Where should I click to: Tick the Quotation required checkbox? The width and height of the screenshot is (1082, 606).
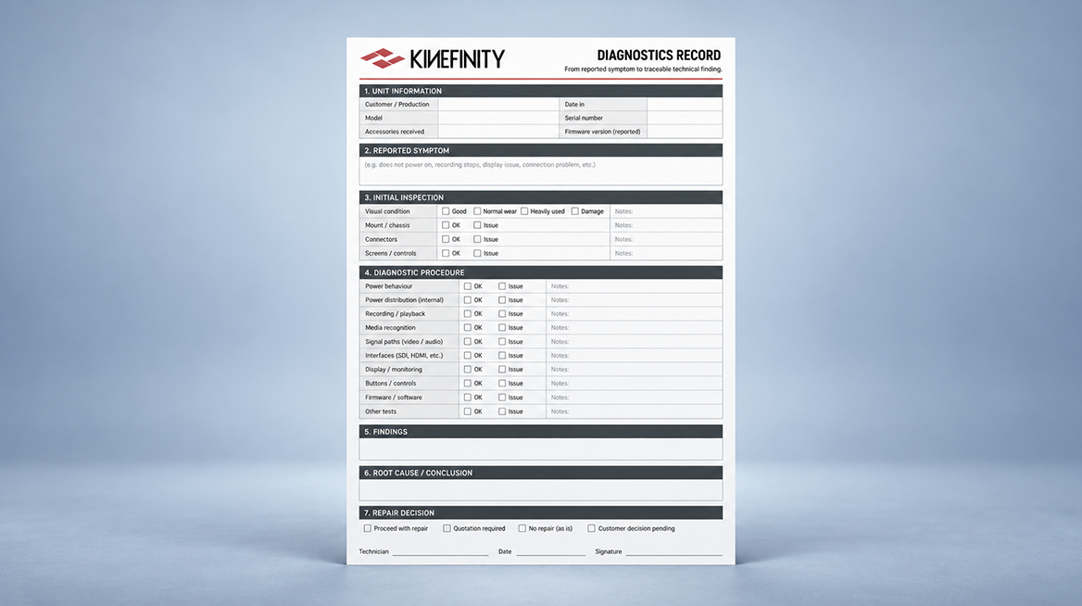click(x=447, y=529)
